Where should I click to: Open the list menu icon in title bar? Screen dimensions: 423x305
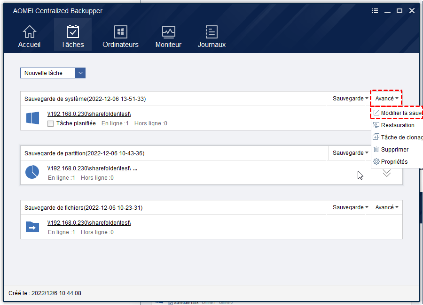click(375, 11)
